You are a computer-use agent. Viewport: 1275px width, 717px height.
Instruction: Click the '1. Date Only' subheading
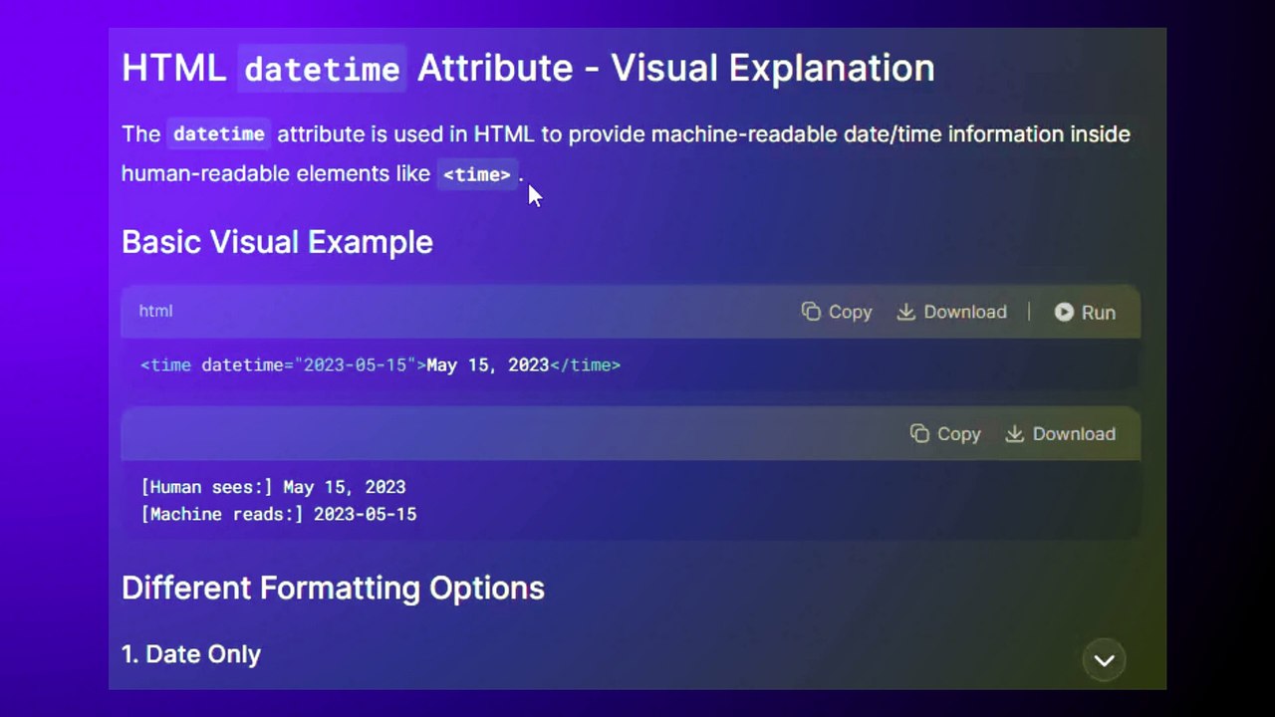(x=191, y=654)
